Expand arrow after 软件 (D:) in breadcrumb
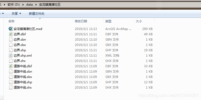The image size is (201, 100). 23,5
